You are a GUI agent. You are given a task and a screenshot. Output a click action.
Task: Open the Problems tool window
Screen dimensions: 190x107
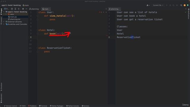point(32,106)
